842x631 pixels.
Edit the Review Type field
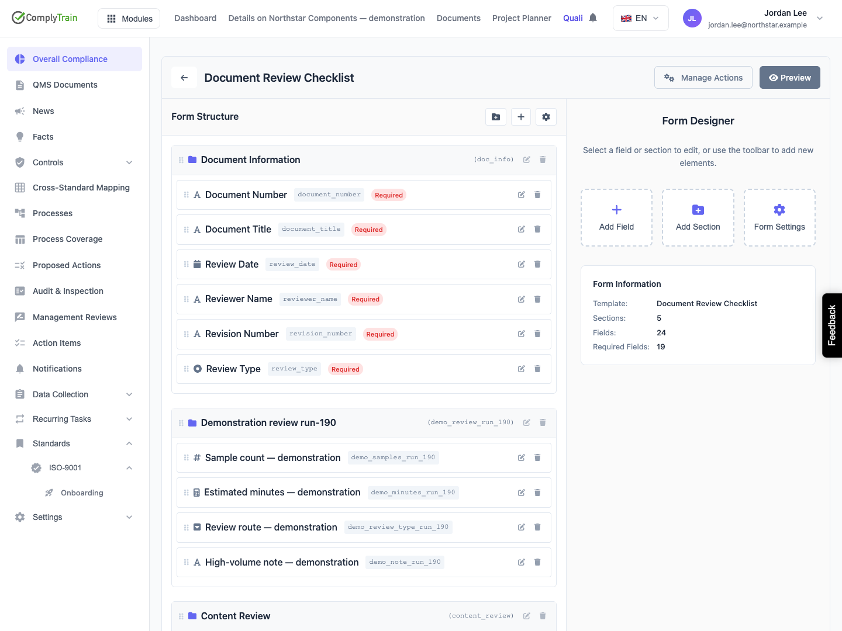coord(522,369)
